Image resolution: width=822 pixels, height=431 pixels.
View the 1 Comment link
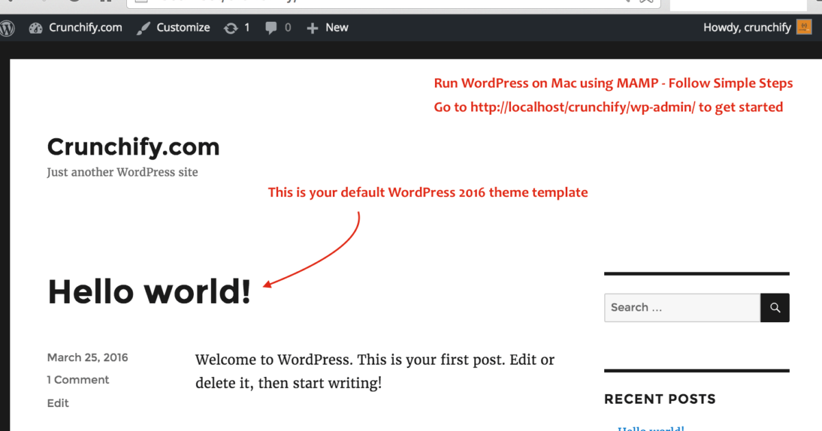click(x=78, y=380)
